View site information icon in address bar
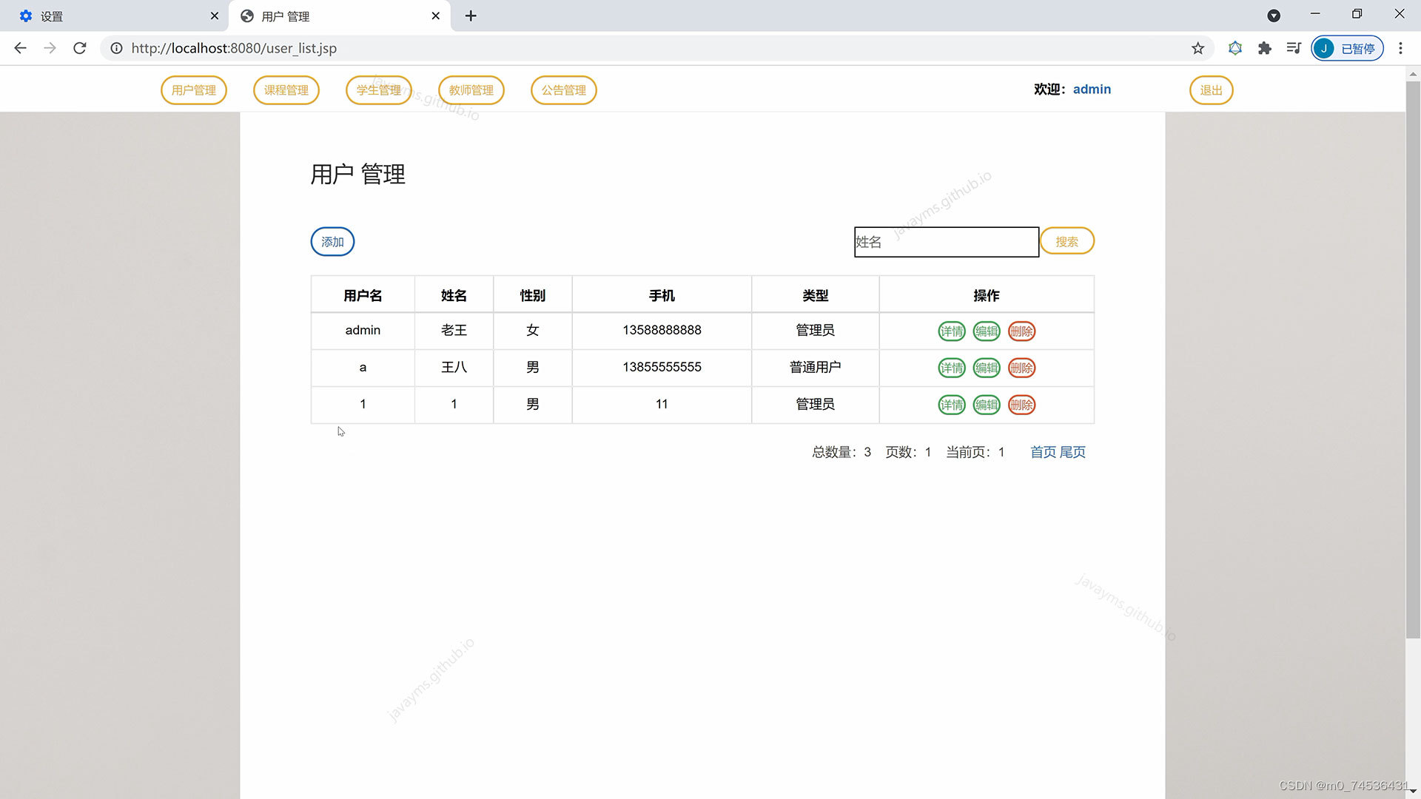The width and height of the screenshot is (1421, 799). click(x=116, y=48)
